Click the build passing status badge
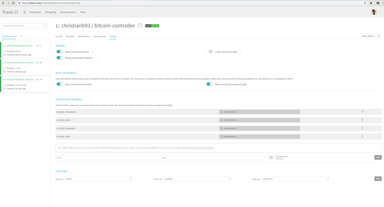The width and height of the screenshot is (384, 207). pyautogui.click(x=152, y=26)
